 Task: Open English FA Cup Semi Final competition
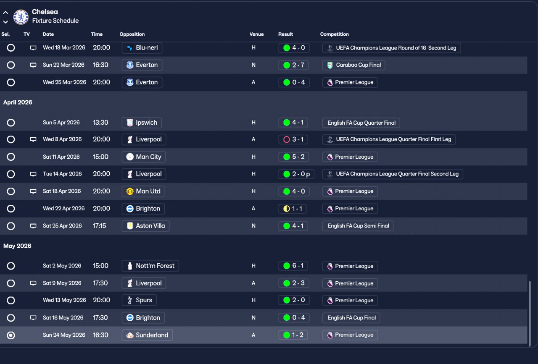pyautogui.click(x=358, y=226)
